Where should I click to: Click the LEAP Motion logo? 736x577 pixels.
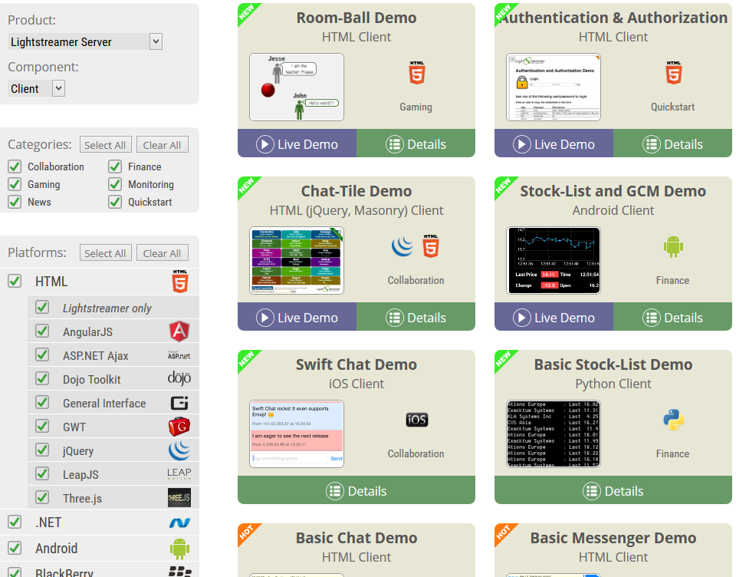pyautogui.click(x=179, y=473)
